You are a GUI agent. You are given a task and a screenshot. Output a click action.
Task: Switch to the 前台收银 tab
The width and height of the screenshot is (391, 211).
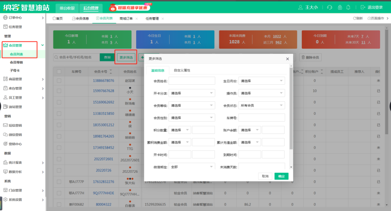67,8
